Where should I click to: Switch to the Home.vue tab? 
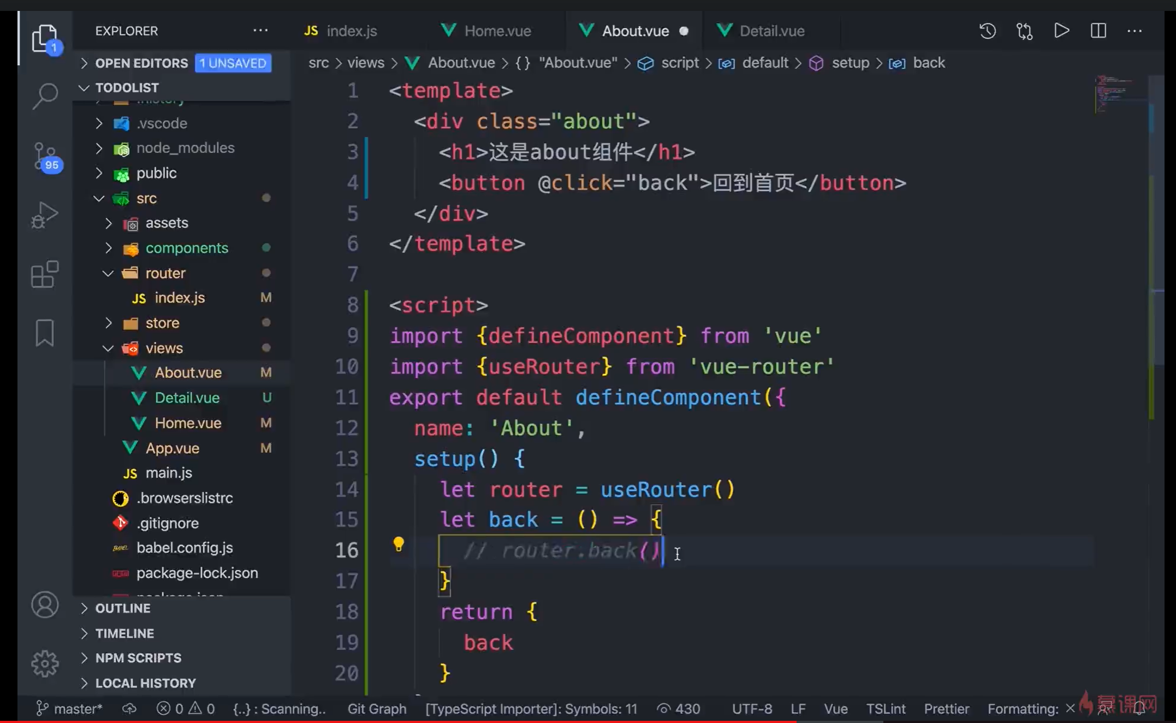[x=497, y=31]
